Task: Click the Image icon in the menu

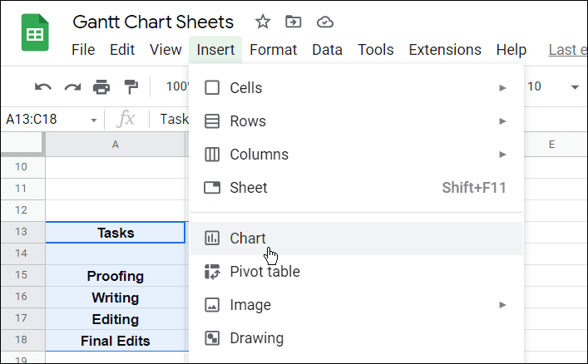Action: (212, 305)
